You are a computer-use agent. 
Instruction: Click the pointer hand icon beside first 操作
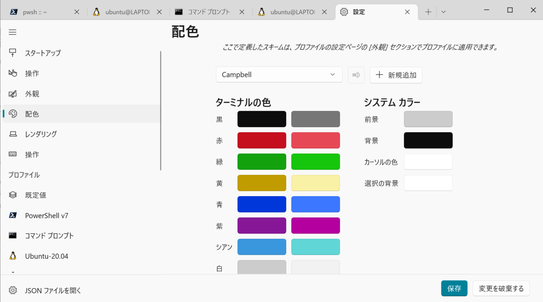13,73
